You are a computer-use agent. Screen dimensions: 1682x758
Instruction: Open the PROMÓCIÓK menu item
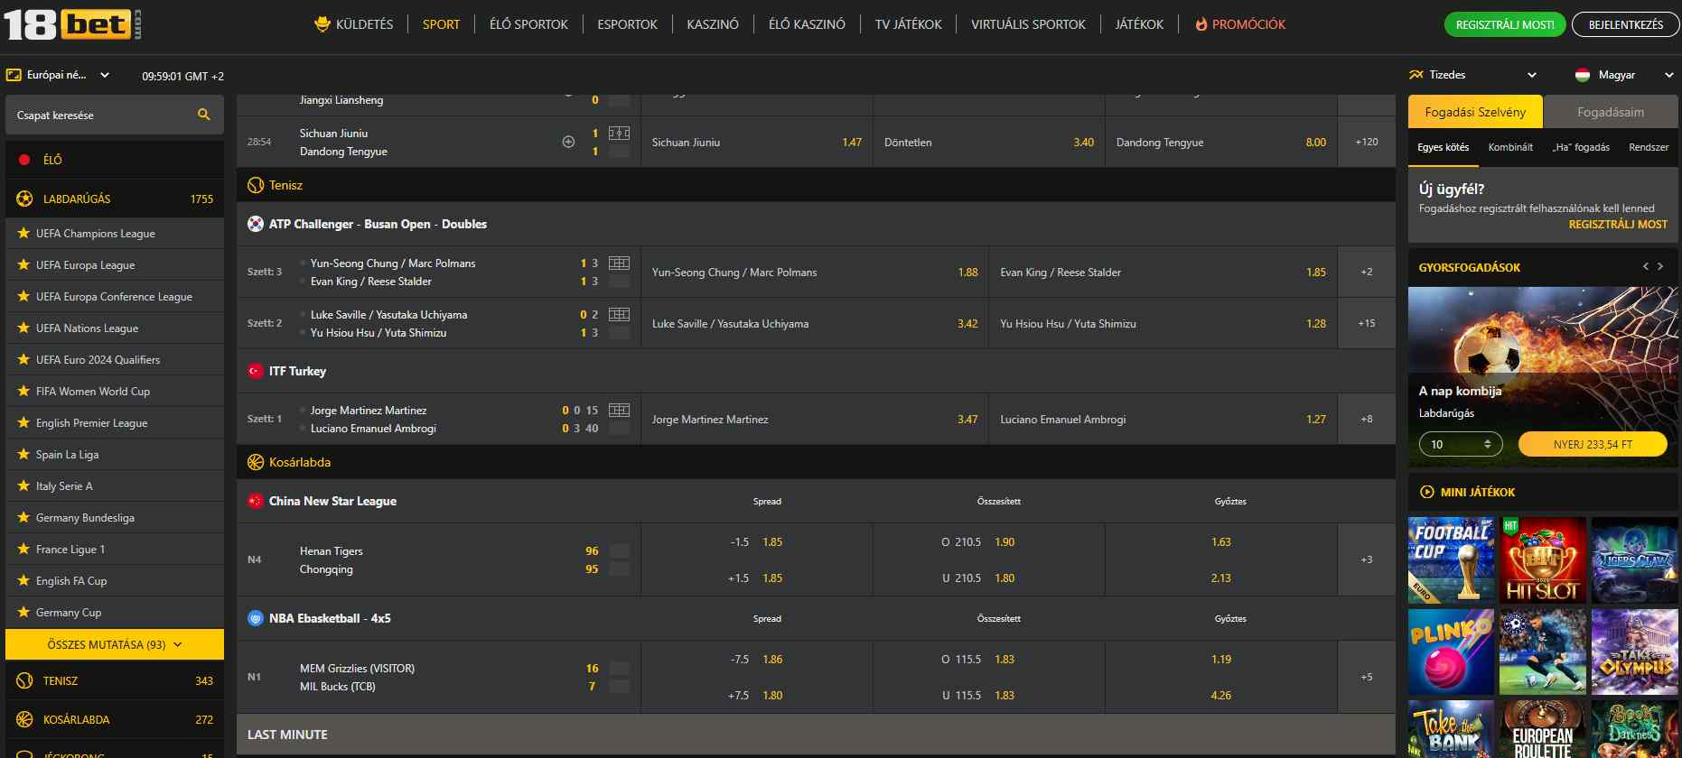pos(1240,24)
